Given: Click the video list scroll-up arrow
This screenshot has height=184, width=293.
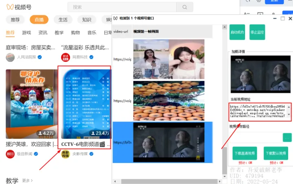Looking at the screenshot, I should (224, 27).
